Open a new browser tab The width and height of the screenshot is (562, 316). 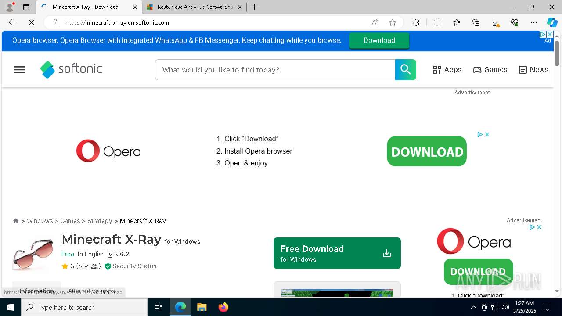[255, 7]
